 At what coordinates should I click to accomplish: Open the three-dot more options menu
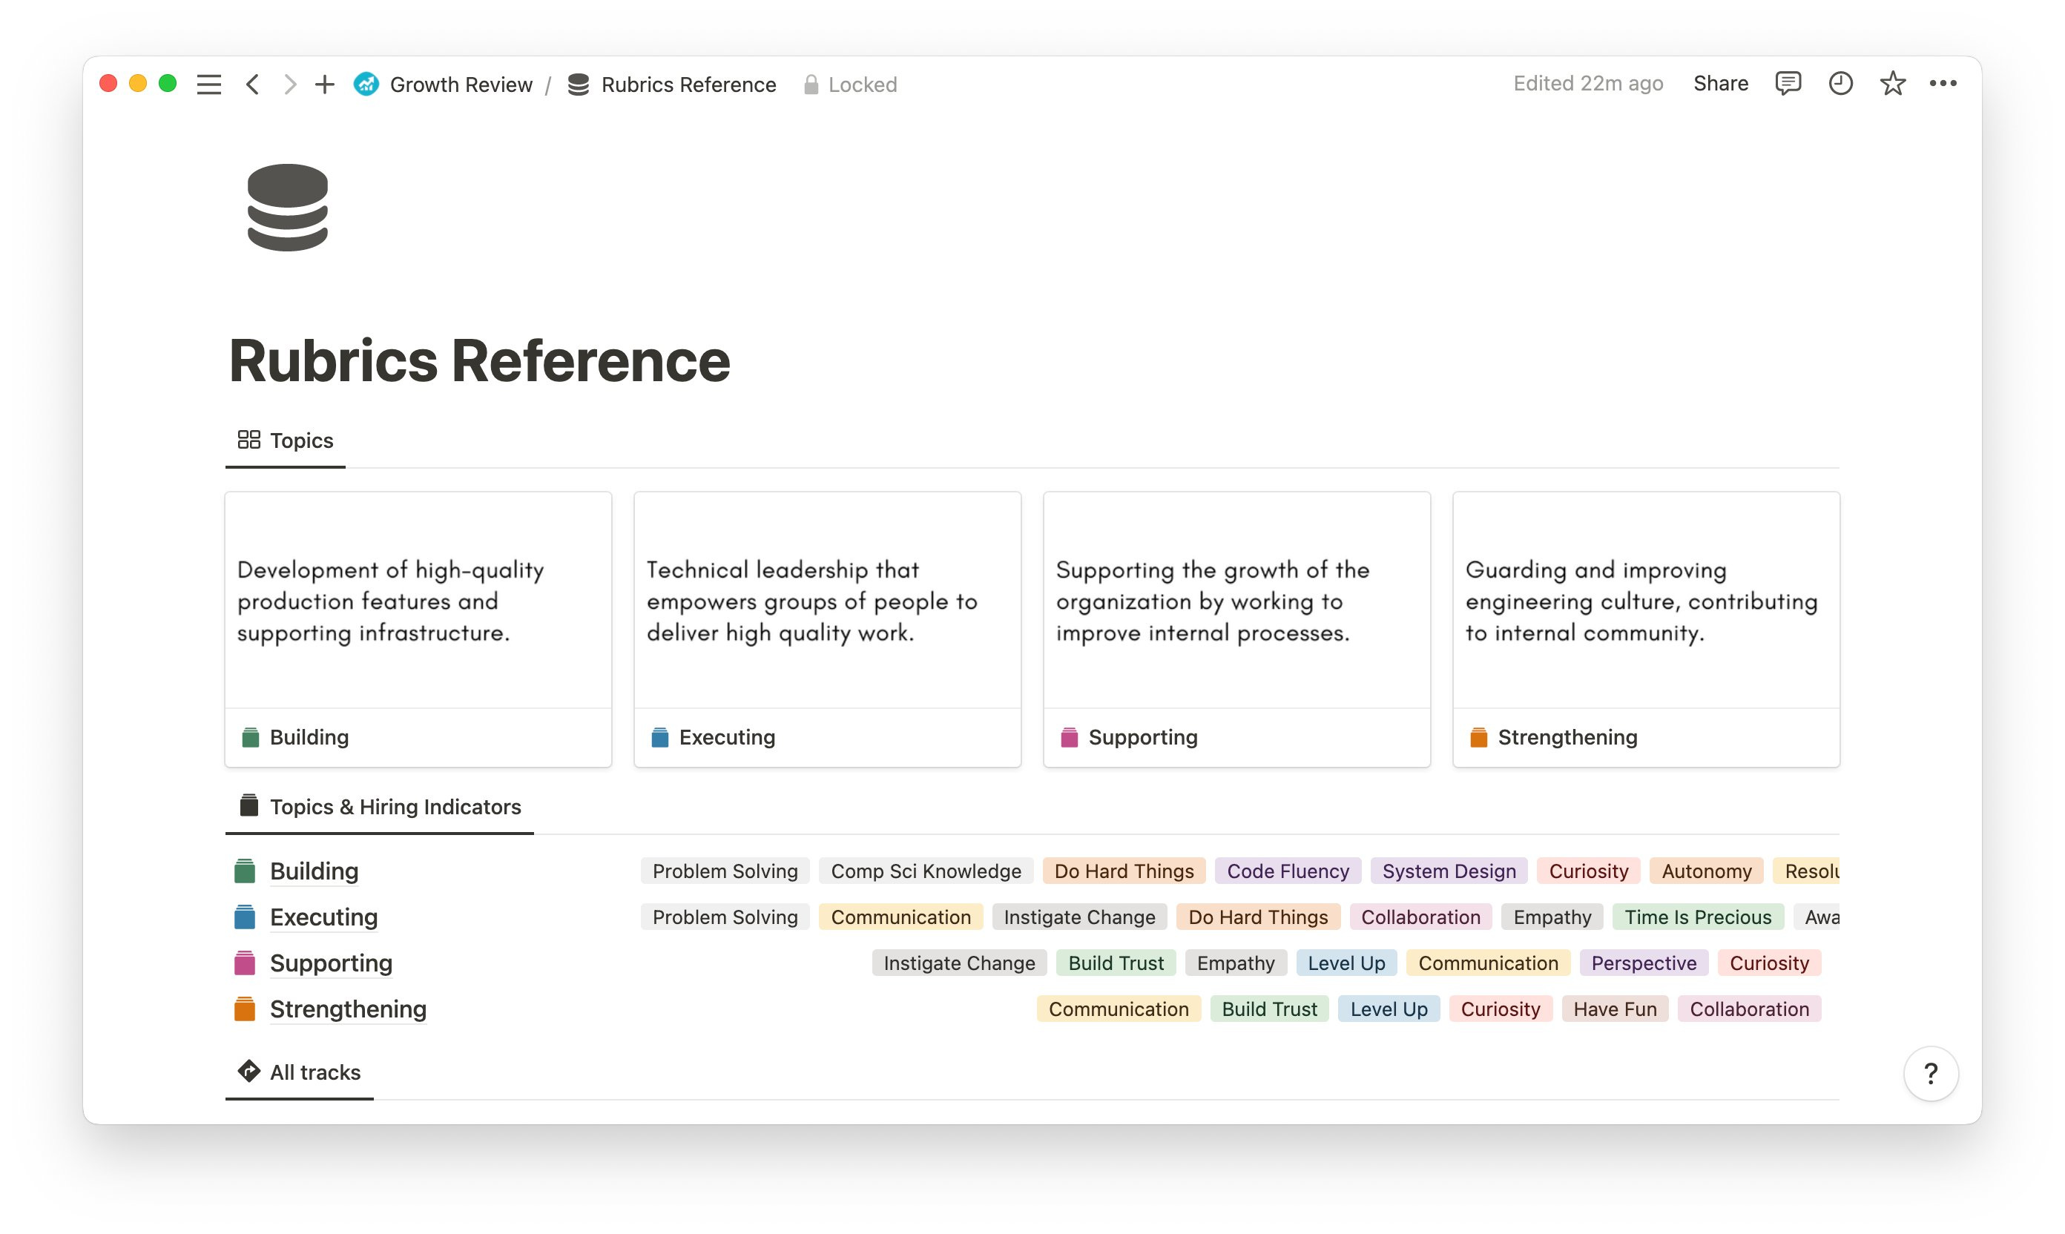[1942, 83]
